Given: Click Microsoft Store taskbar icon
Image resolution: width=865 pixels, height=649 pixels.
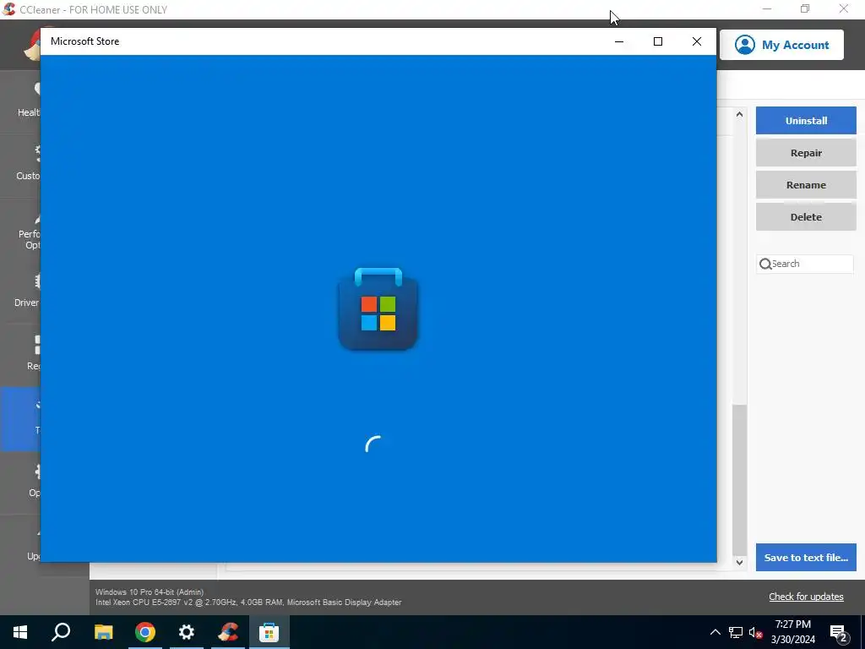Looking at the screenshot, I should pyautogui.click(x=269, y=632).
